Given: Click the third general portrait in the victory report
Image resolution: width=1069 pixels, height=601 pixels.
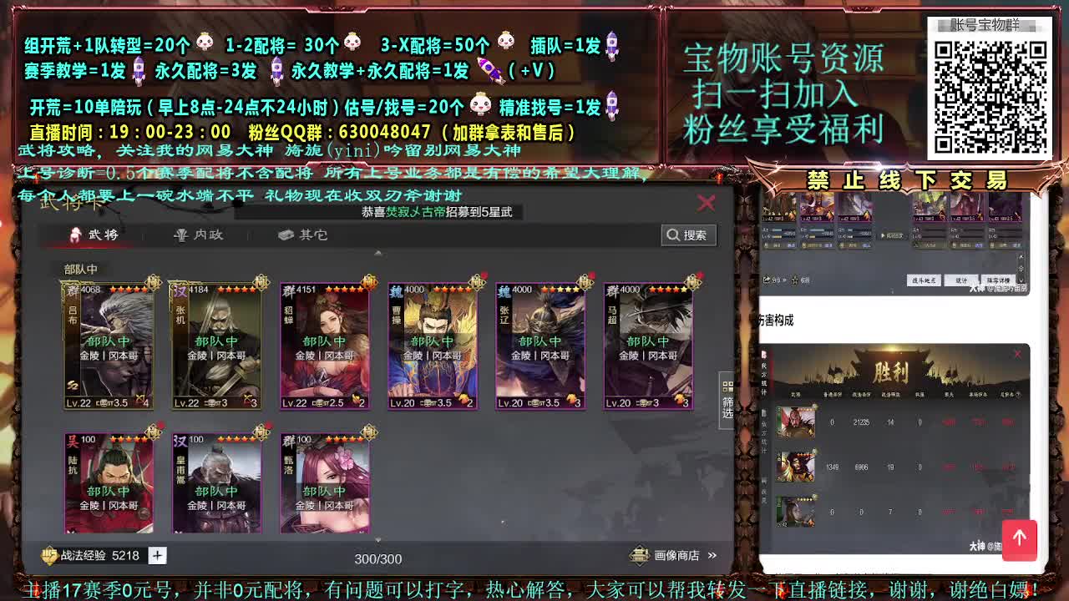Looking at the screenshot, I should 795,511.
